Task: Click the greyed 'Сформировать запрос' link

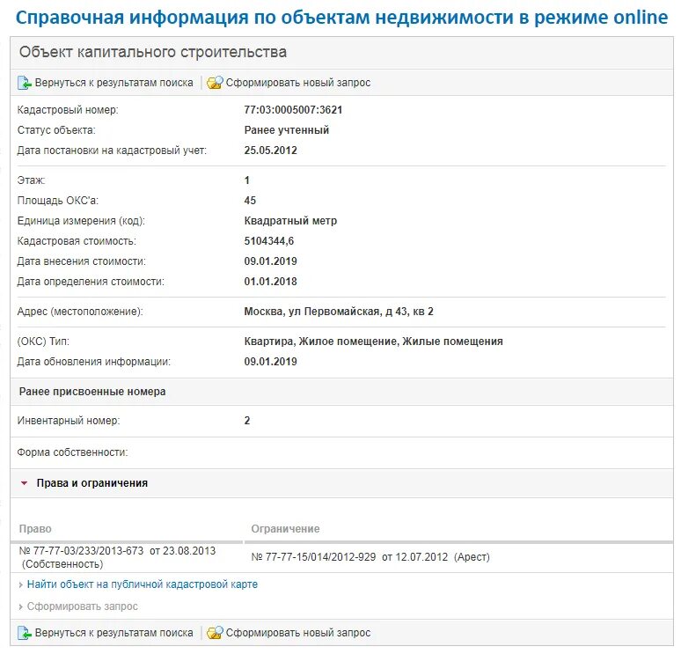Action: [82, 606]
